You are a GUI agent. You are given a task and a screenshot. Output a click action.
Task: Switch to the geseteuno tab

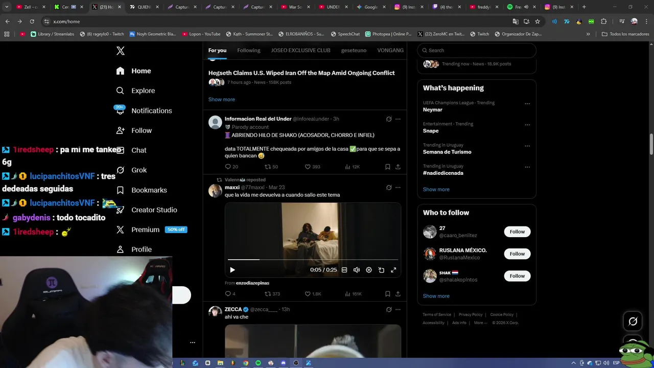point(354,50)
